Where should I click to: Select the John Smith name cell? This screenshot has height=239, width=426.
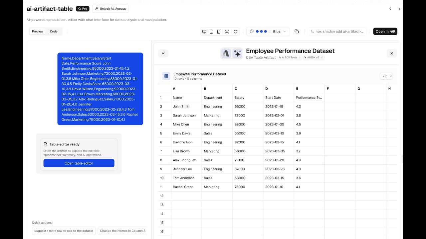(182, 107)
